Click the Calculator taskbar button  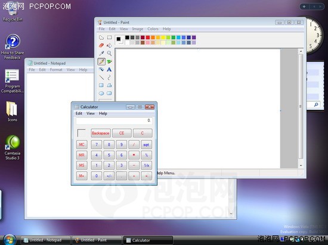148,240
